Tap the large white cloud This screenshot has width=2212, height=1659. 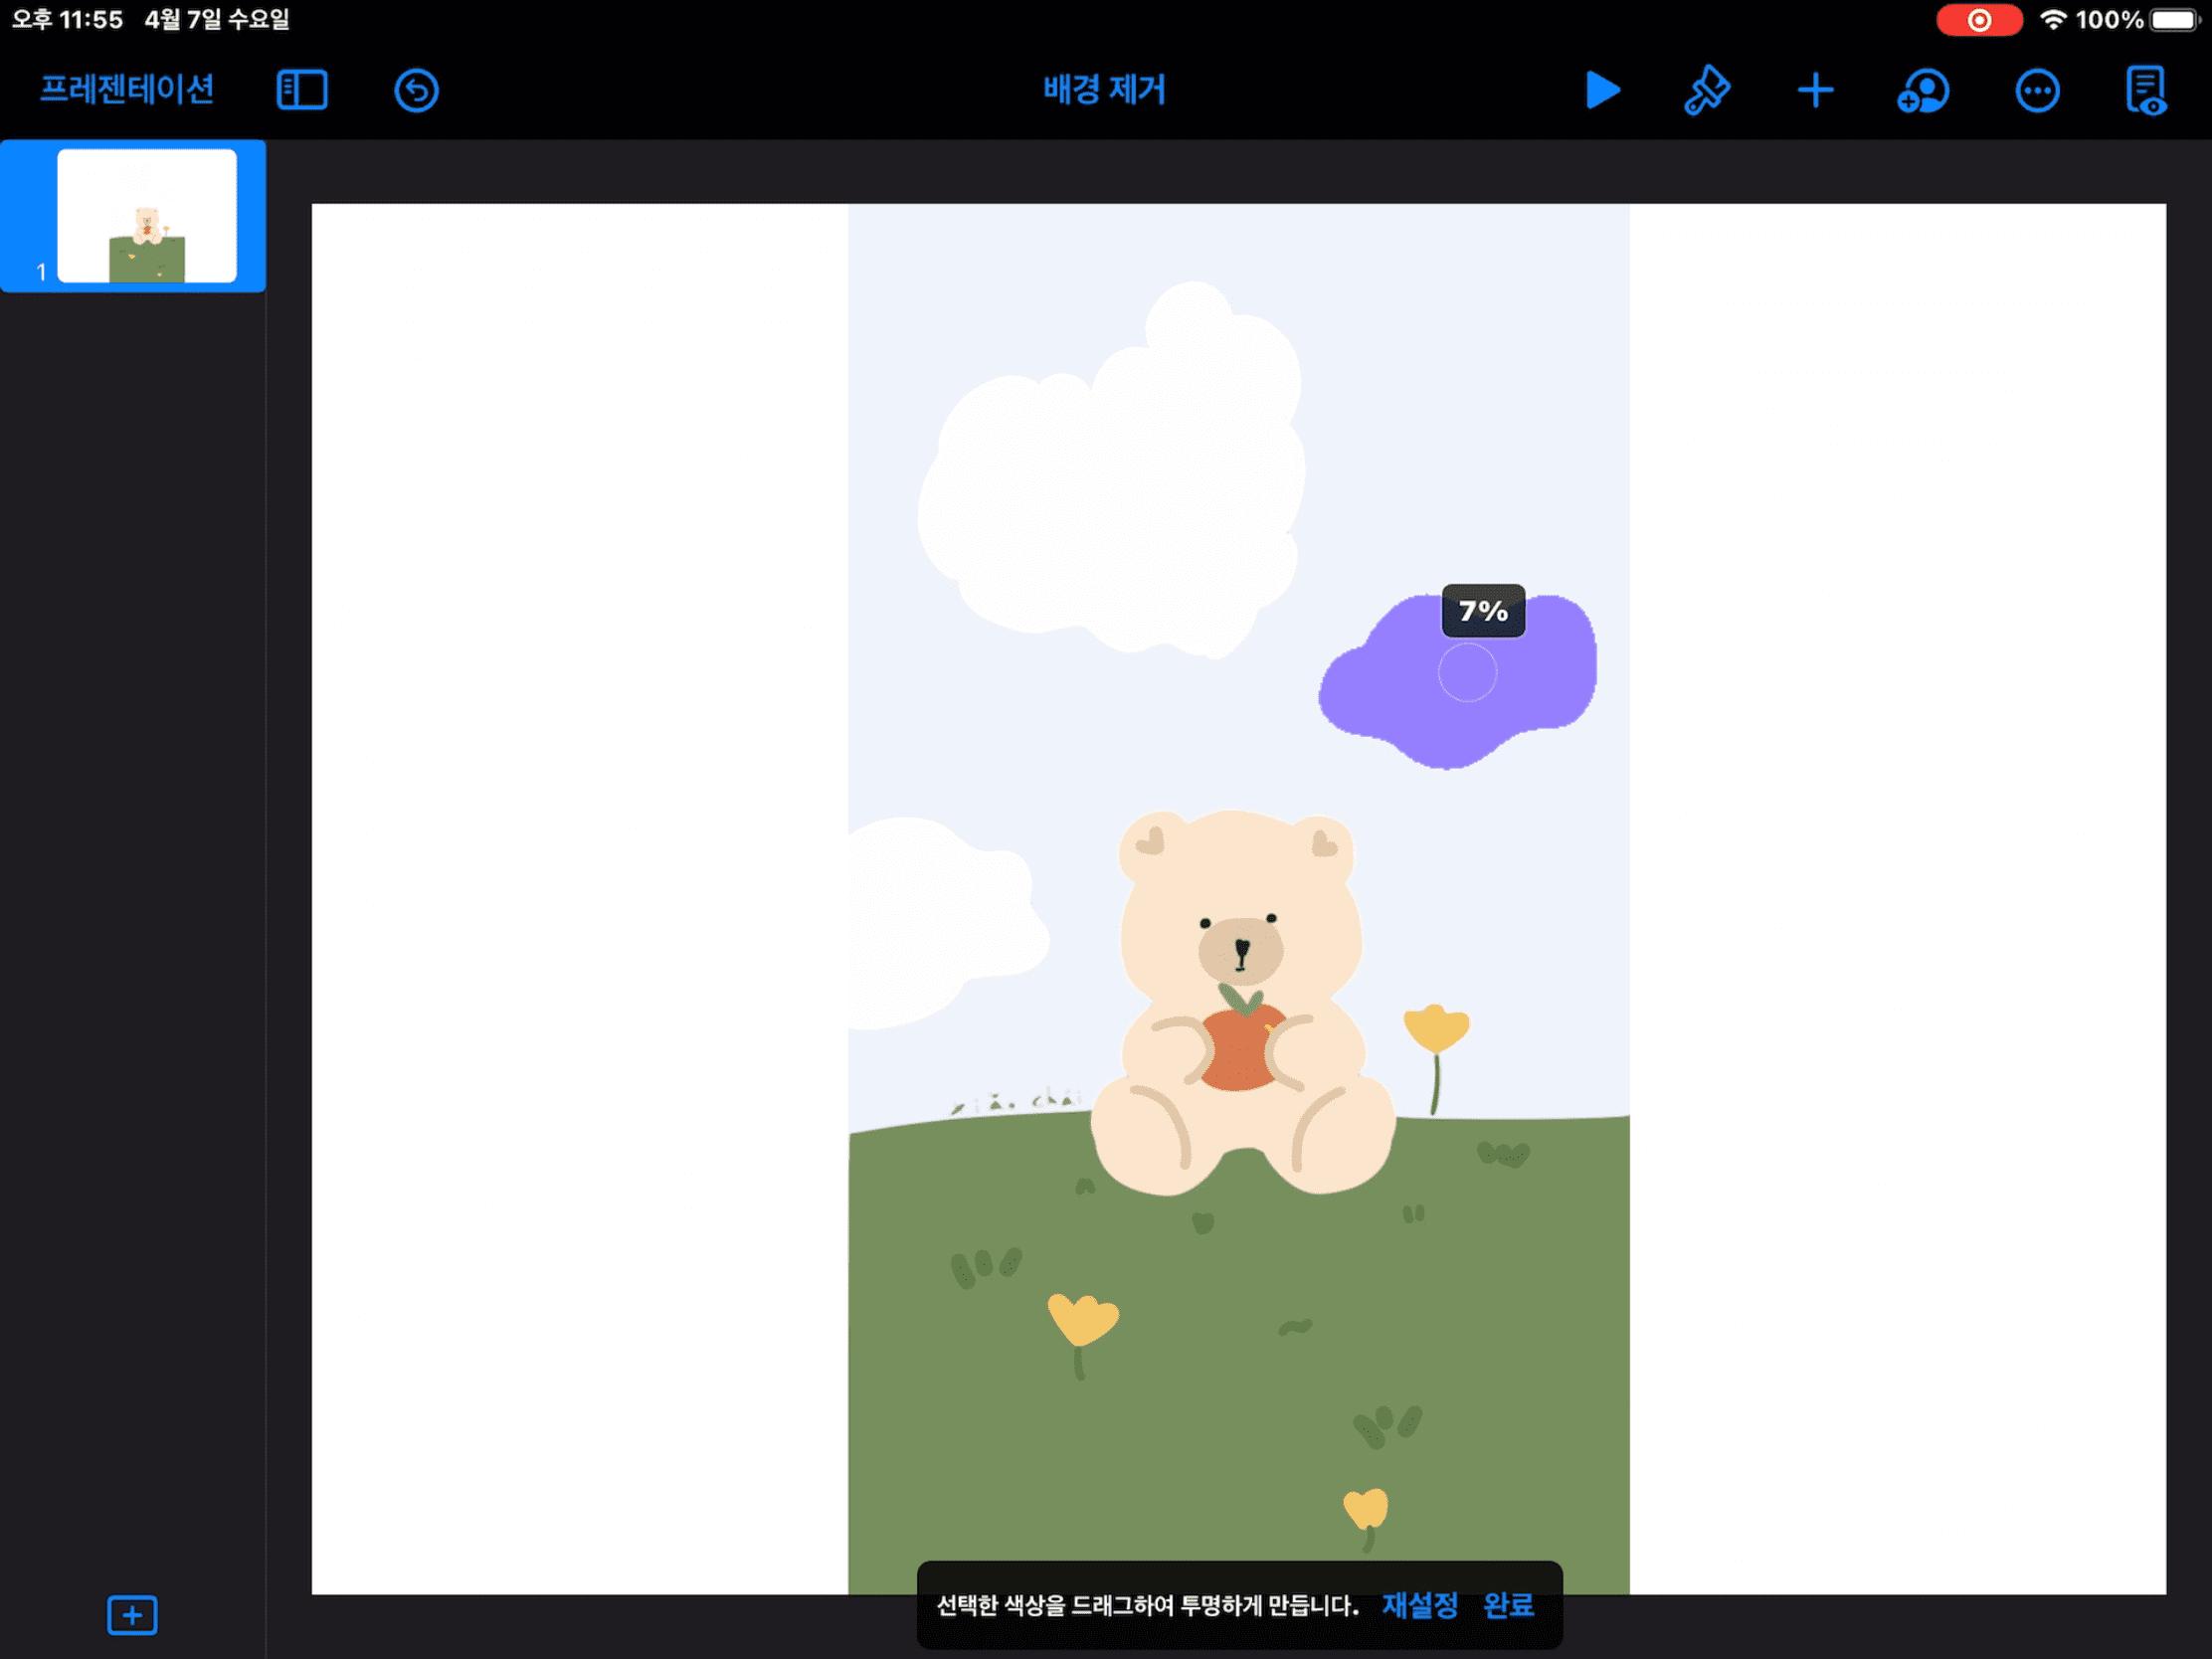tap(1110, 480)
